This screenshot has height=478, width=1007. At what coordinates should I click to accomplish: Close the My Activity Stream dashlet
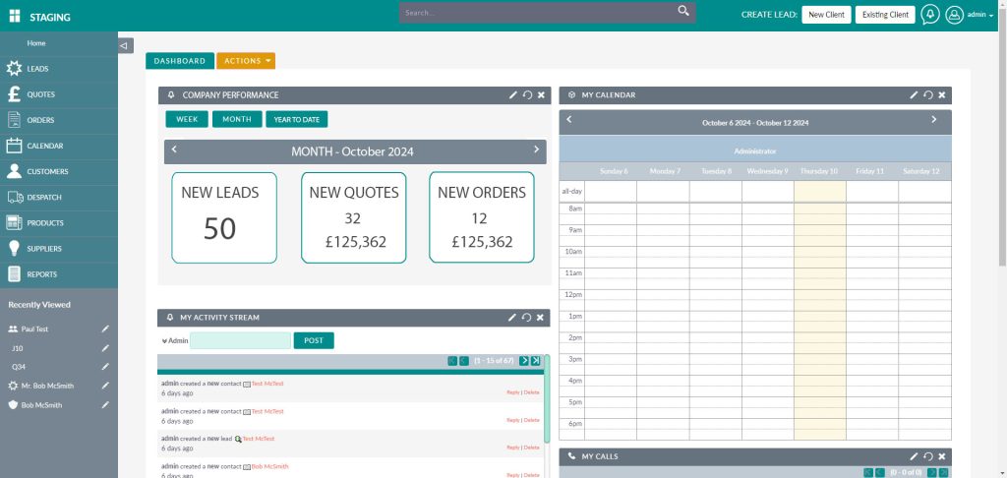point(540,318)
